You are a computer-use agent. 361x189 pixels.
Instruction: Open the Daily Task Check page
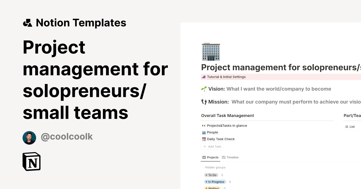coord(221,139)
